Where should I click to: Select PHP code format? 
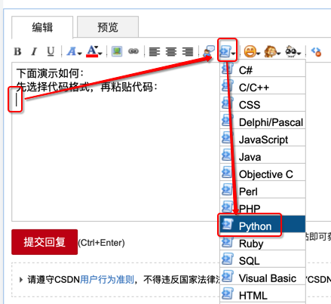(x=262, y=207)
